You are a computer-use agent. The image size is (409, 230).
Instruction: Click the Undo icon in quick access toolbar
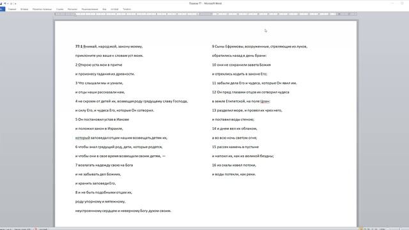[4, 4]
